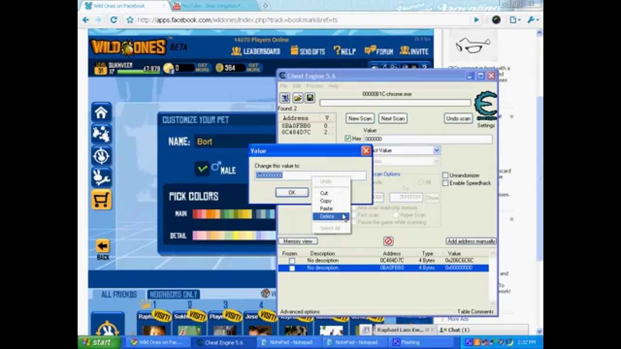Click the red clear-list icon

388,241
